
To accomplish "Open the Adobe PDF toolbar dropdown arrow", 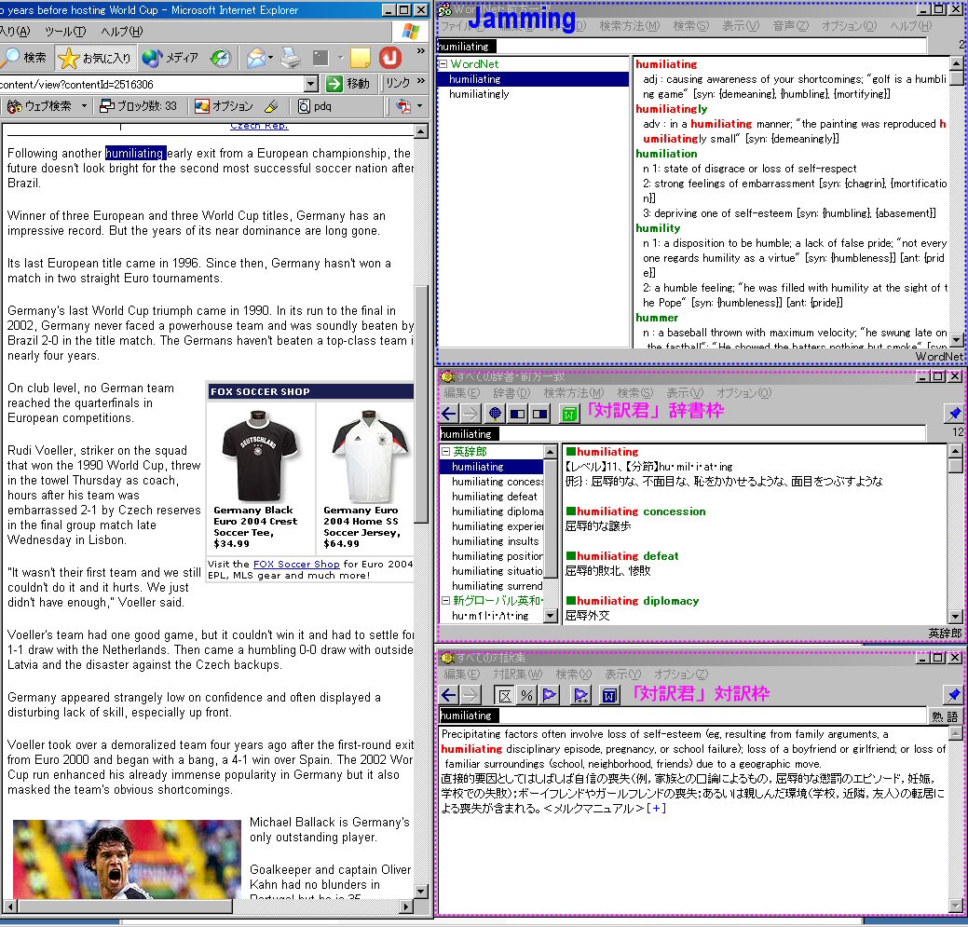I will (x=420, y=106).
